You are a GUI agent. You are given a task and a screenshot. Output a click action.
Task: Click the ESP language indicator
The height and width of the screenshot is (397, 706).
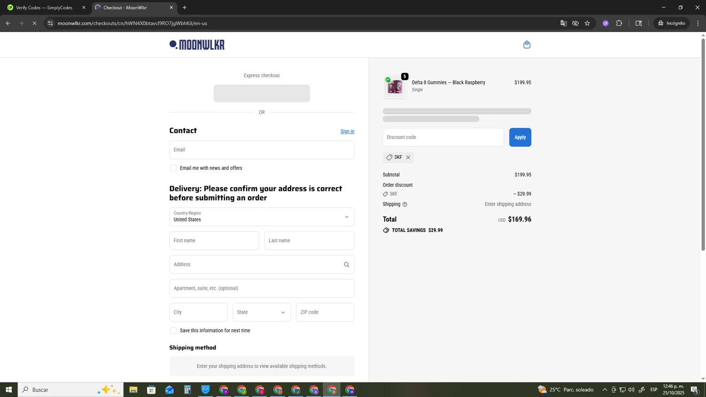click(654, 389)
